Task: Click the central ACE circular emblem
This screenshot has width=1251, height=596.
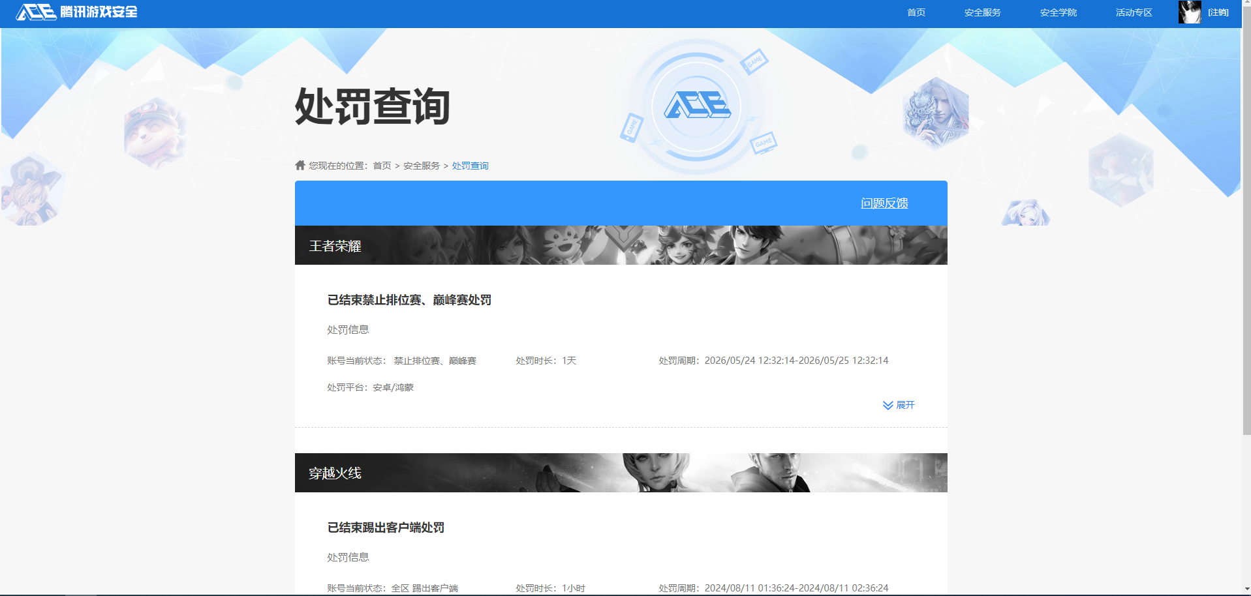Action: point(697,106)
